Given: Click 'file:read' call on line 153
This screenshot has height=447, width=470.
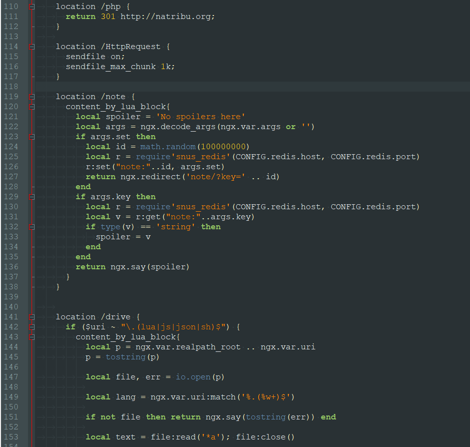Looking at the screenshot, I should tap(173, 437).
